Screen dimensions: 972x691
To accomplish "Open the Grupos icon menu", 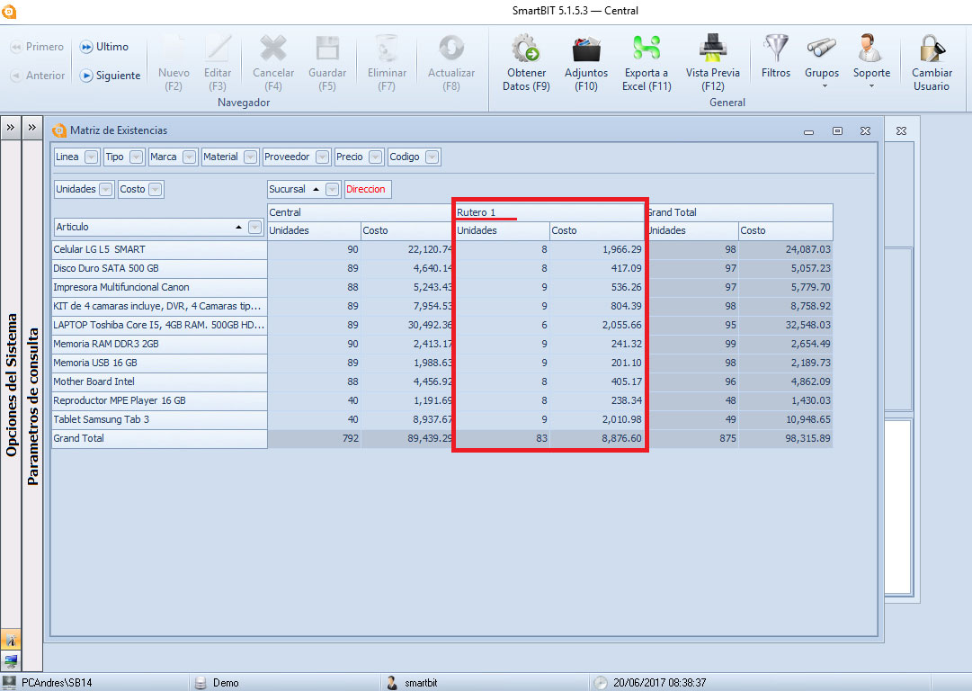I will tap(821, 49).
